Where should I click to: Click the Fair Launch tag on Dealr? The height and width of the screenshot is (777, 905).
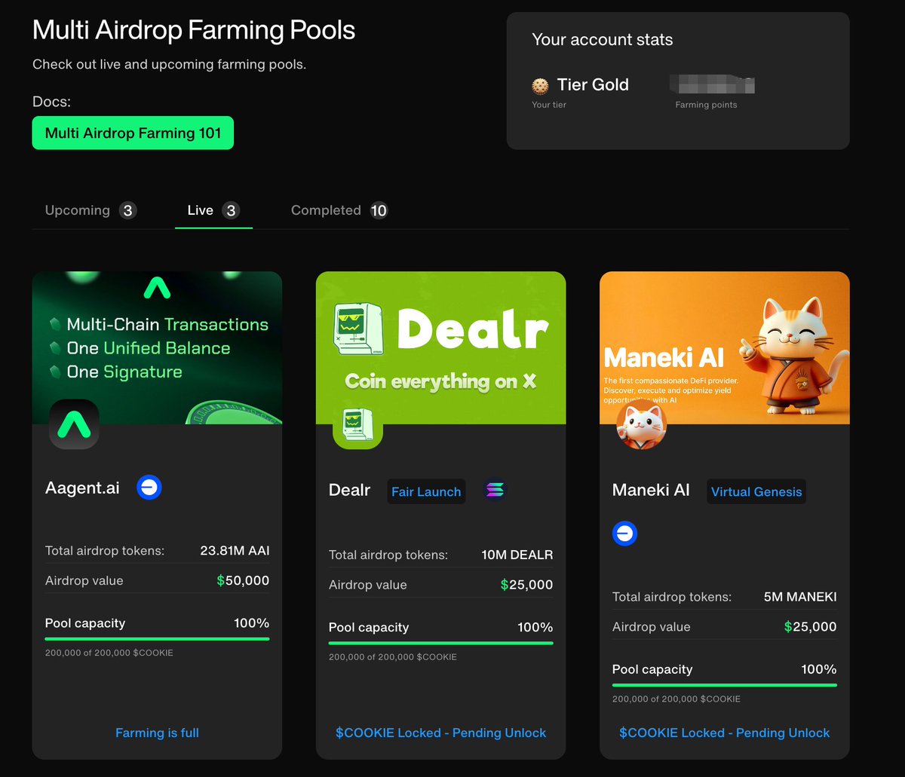tap(426, 491)
